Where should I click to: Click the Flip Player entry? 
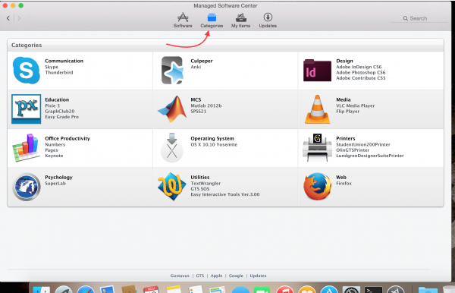point(347,112)
